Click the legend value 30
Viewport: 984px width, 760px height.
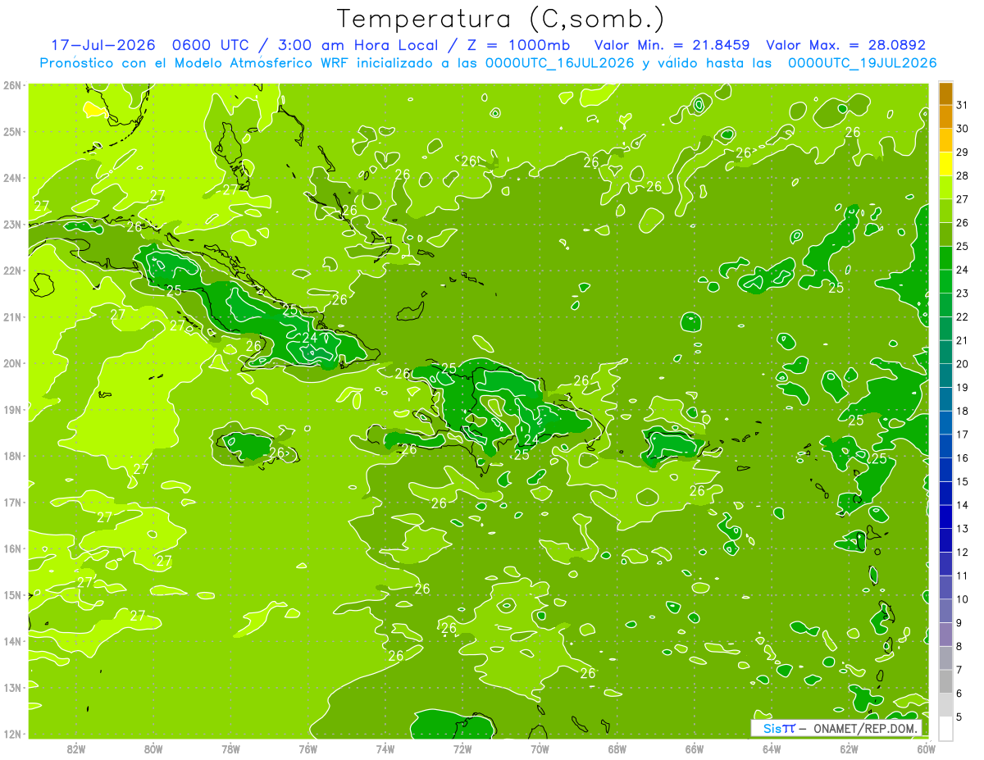tap(963, 129)
